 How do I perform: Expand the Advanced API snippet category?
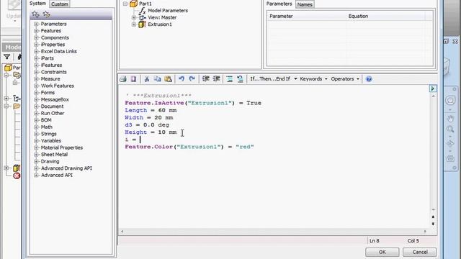click(x=37, y=175)
